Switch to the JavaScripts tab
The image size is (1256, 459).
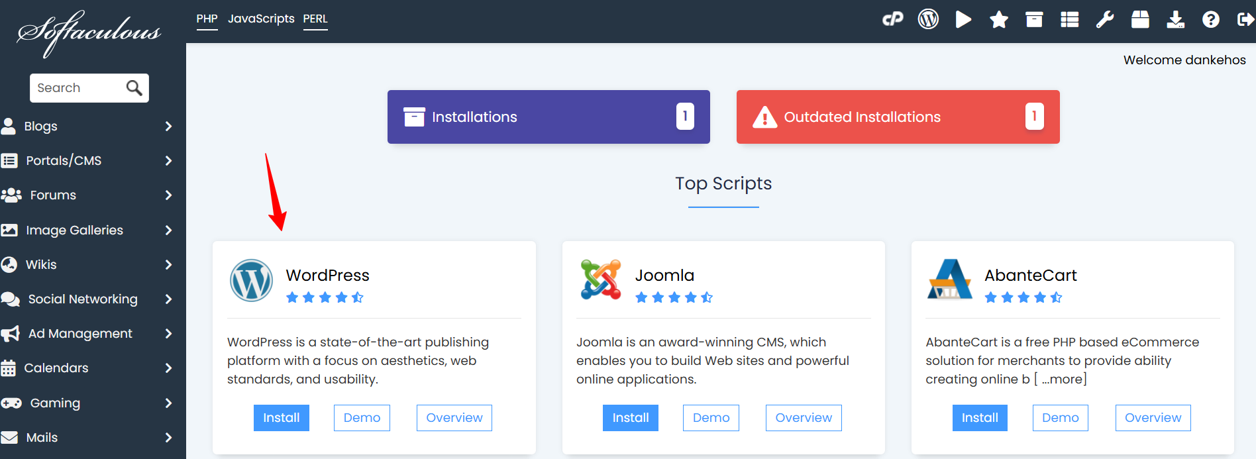point(261,19)
